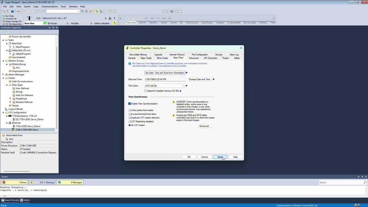Pin the Controller Organizer panel

[x=53, y=28]
